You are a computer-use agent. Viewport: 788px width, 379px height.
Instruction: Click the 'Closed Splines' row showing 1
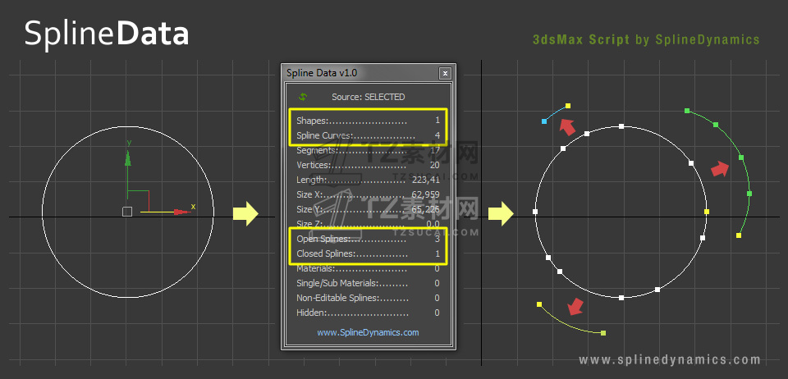[x=368, y=253]
